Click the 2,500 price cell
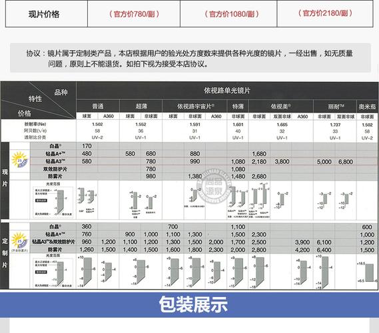The width and height of the screenshot is (379, 333). (259, 242)
